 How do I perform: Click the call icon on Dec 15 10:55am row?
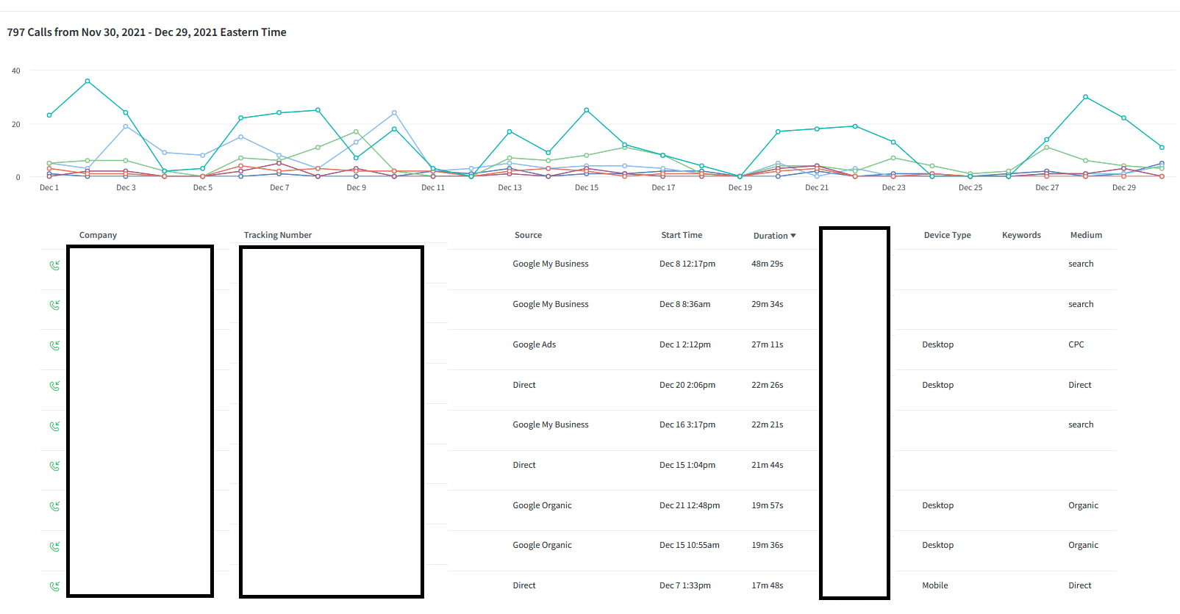tap(54, 546)
